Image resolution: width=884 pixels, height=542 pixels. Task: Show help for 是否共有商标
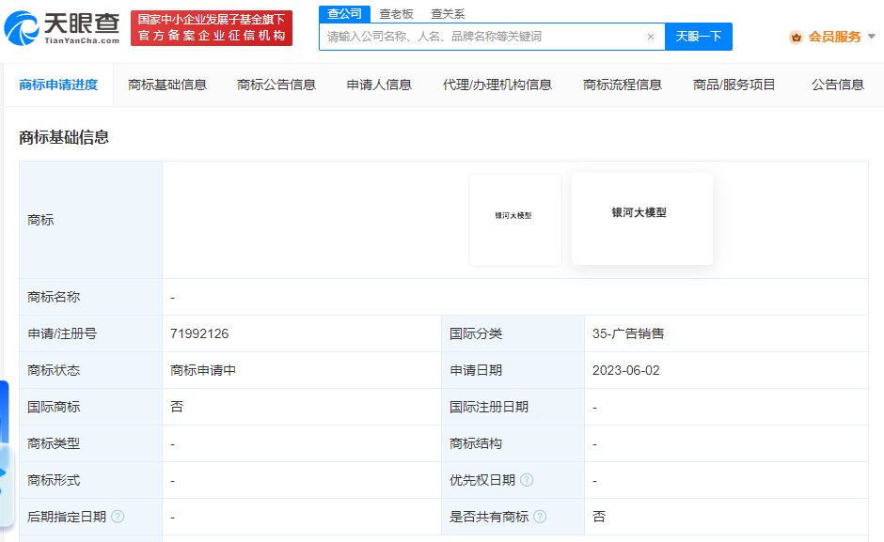coord(540,517)
